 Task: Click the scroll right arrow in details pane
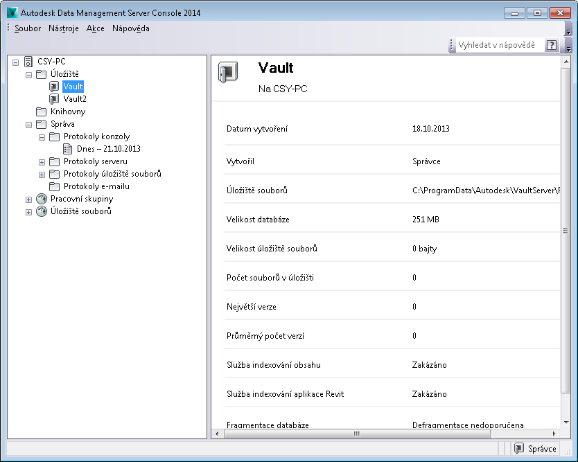tap(554, 434)
